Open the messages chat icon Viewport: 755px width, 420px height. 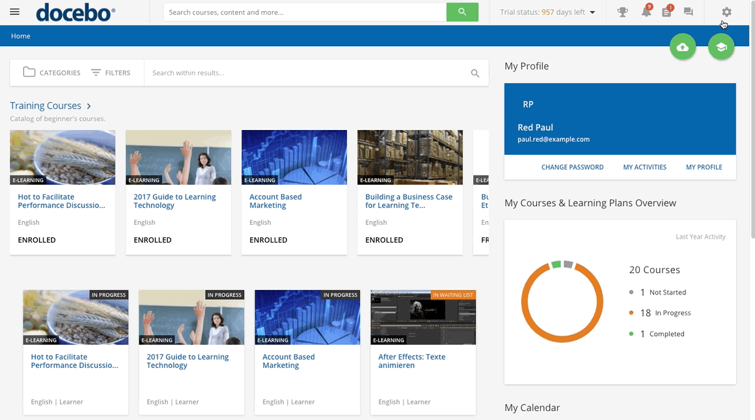pyautogui.click(x=688, y=12)
